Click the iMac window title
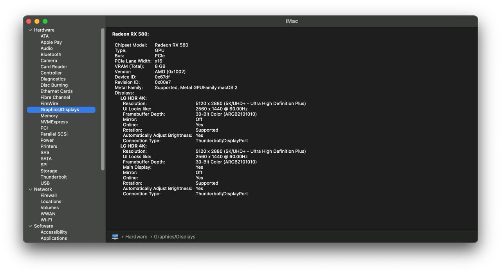This screenshot has height=273, width=501. [292, 21]
